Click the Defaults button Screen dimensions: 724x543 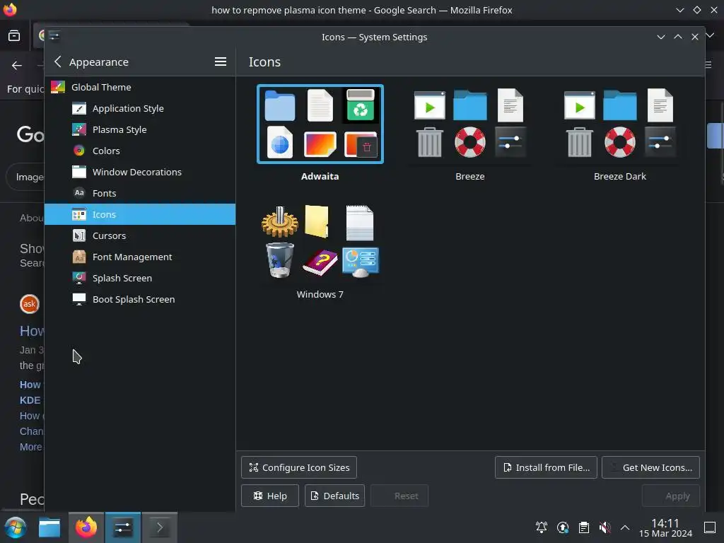(x=334, y=496)
